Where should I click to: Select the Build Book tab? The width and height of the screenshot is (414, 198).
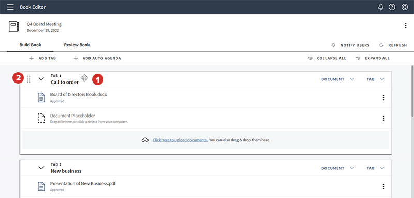(31, 45)
